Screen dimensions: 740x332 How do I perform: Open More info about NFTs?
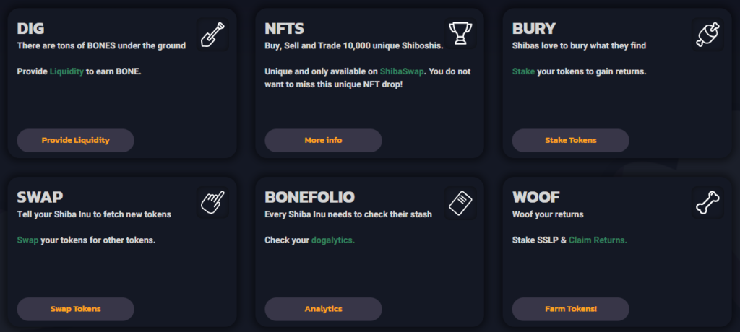click(323, 140)
